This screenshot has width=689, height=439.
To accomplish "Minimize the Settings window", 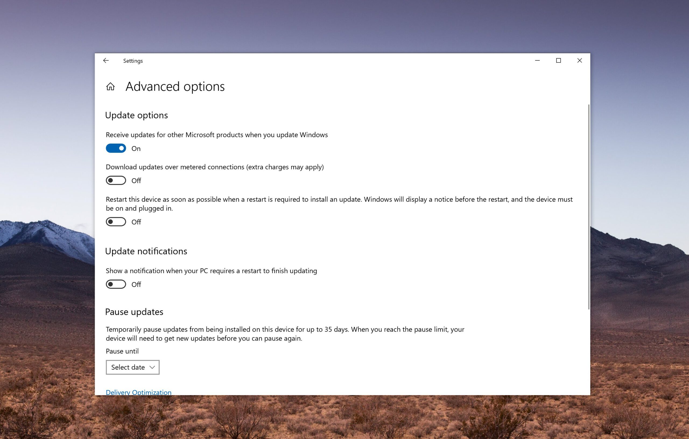I will coord(537,60).
